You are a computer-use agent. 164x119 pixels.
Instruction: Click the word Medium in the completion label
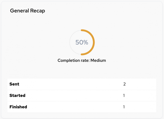(98, 61)
